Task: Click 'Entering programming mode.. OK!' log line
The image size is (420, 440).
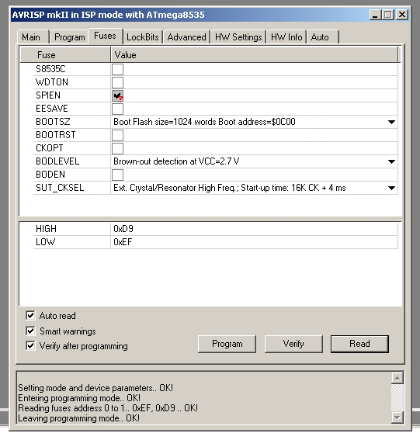Action: pyautogui.click(x=79, y=398)
